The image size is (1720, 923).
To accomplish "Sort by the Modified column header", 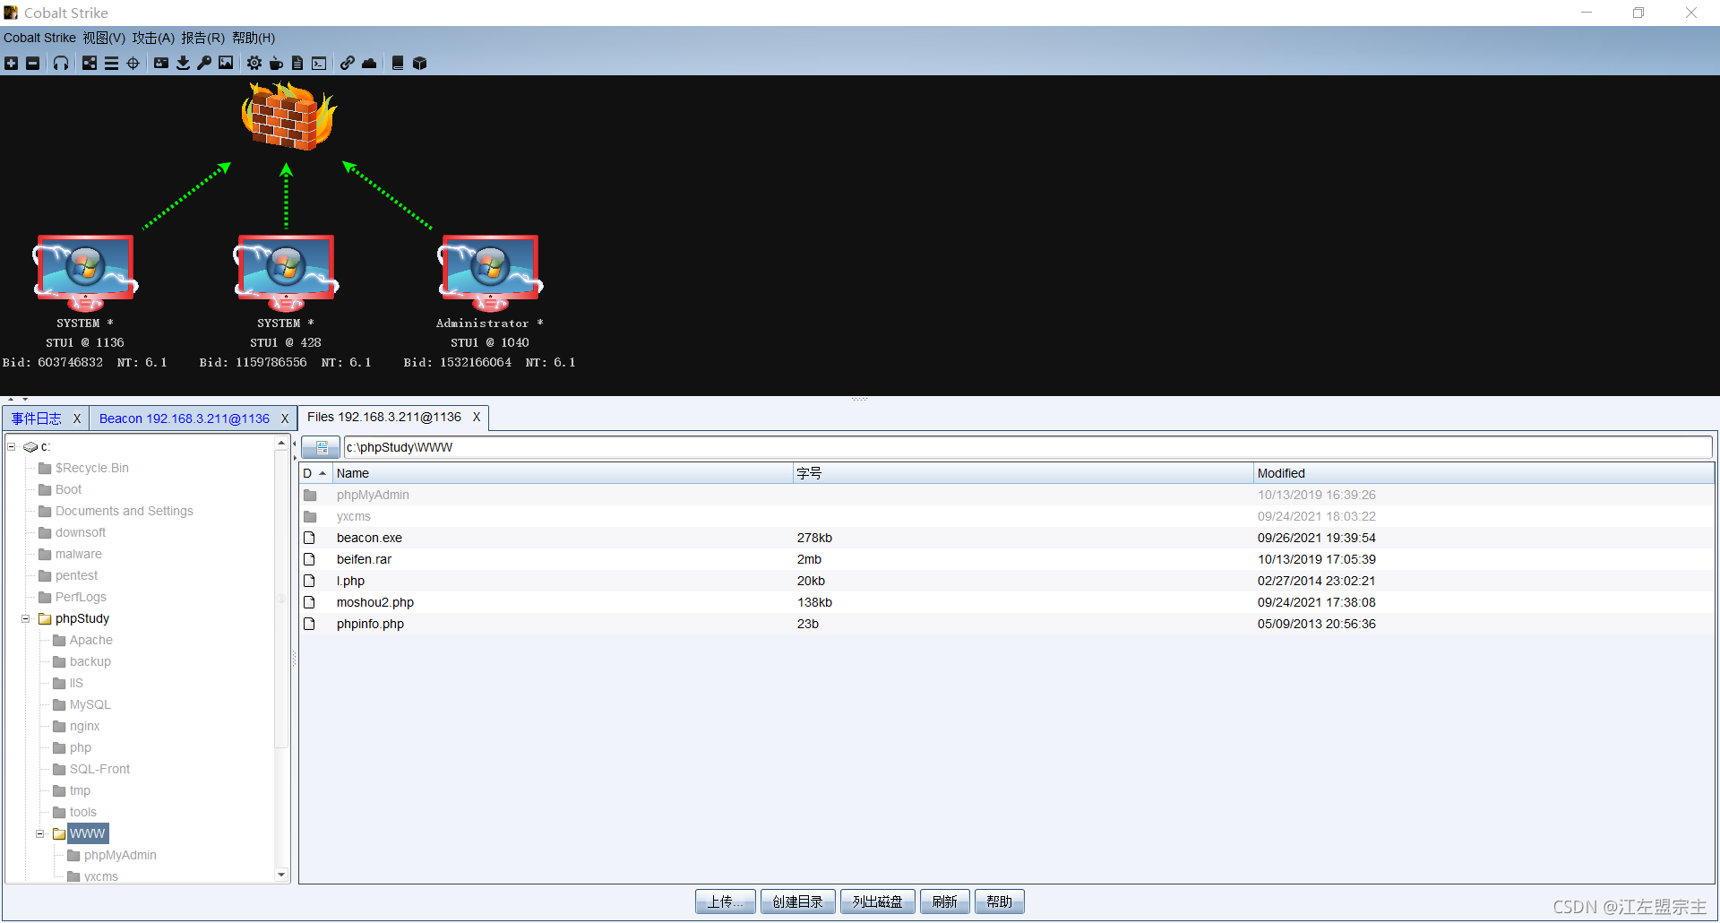I will (1483, 473).
